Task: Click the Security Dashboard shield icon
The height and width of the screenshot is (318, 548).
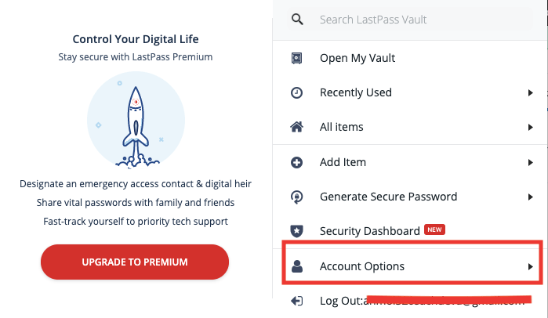Action: point(296,231)
